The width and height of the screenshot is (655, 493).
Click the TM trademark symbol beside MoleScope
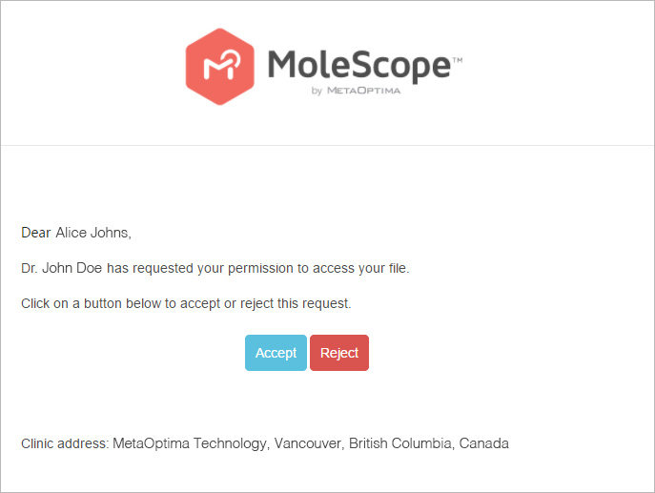[x=458, y=60]
